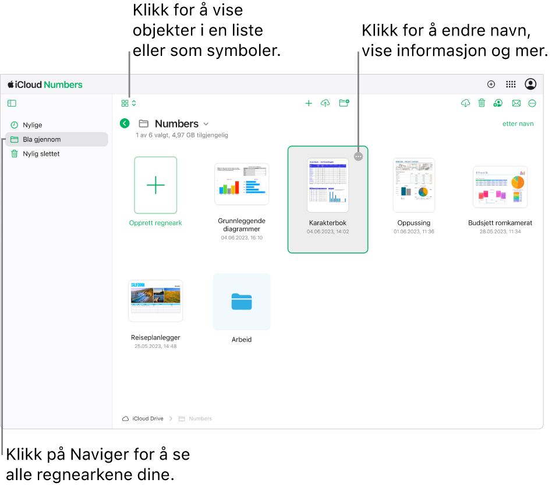Open the toolbar more options ellipsis
The width and height of the screenshot is (552, 490).
coord(532,103)
